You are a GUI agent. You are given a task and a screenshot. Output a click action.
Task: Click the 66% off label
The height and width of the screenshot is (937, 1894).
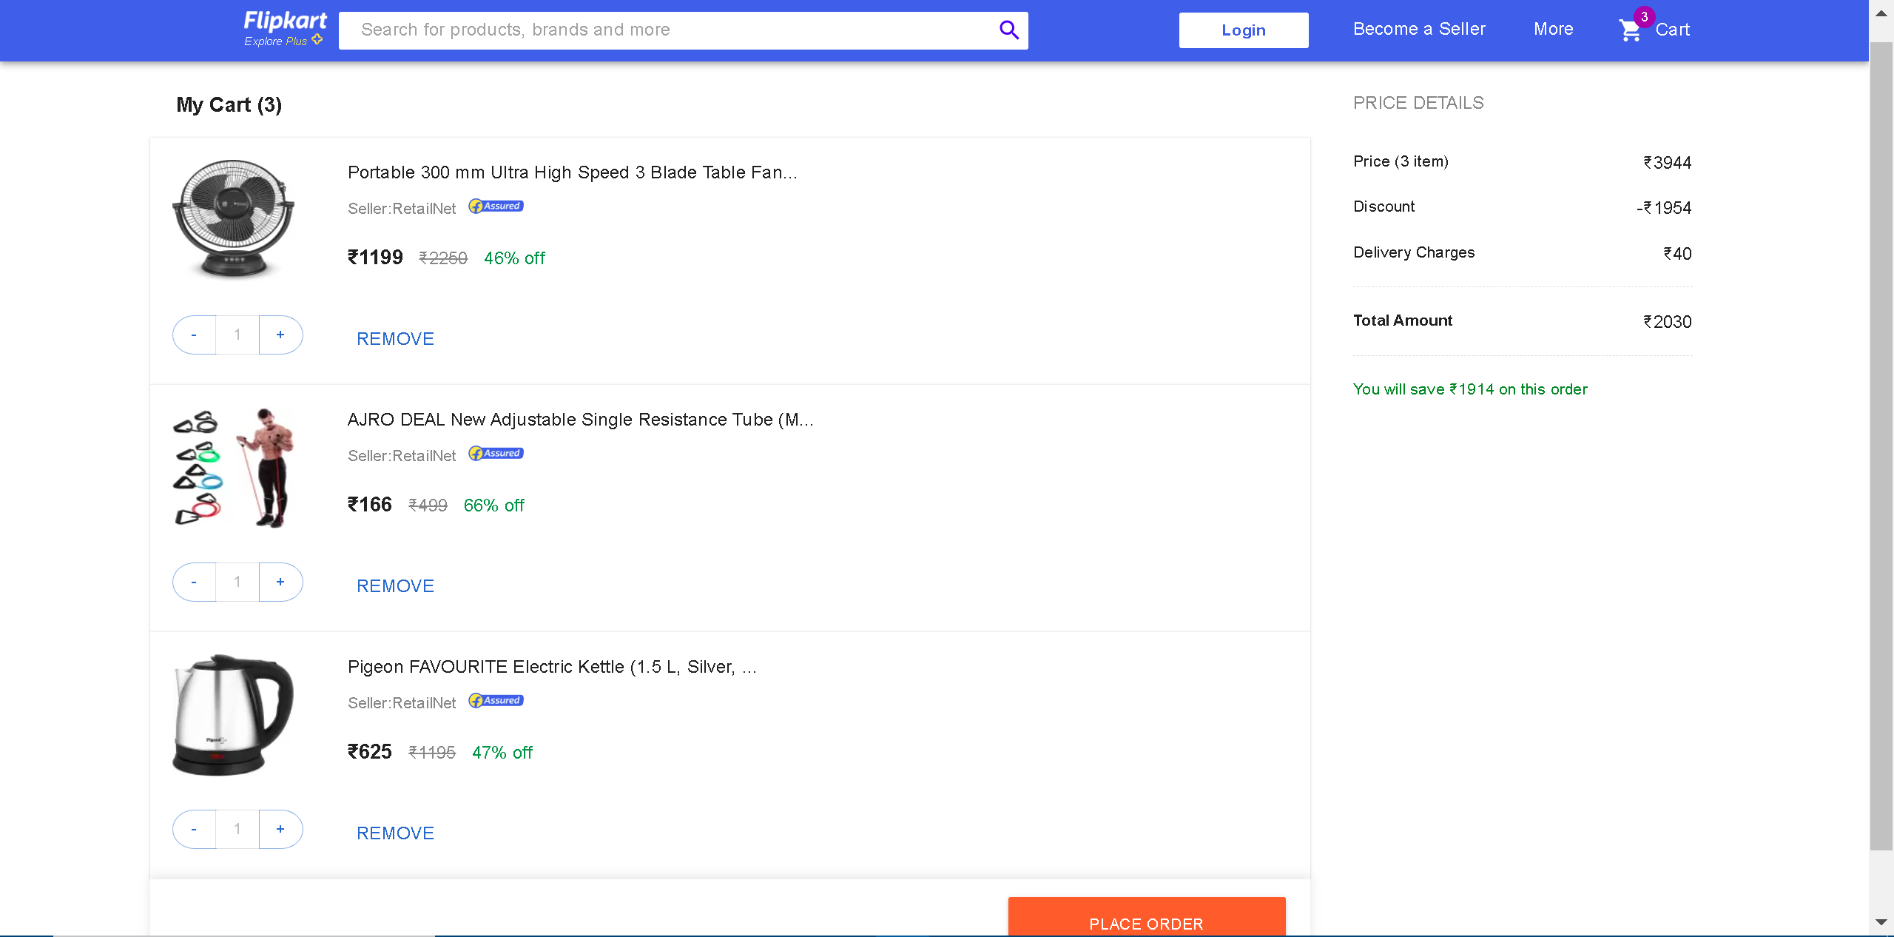(x=493, y=506)
